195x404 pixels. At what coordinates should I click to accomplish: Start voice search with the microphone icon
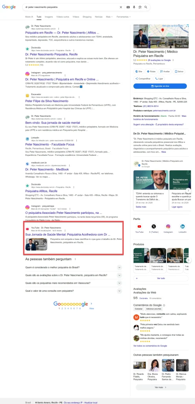pos(134,7)
